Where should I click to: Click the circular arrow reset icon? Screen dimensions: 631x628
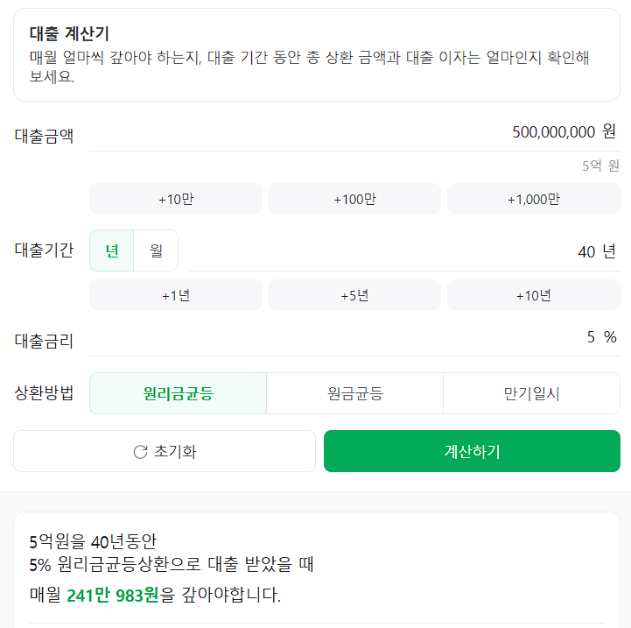point(140,452)
